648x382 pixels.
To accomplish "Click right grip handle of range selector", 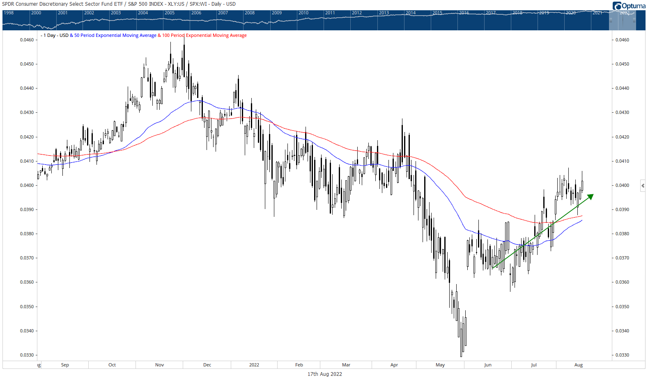I will [634, 20].
